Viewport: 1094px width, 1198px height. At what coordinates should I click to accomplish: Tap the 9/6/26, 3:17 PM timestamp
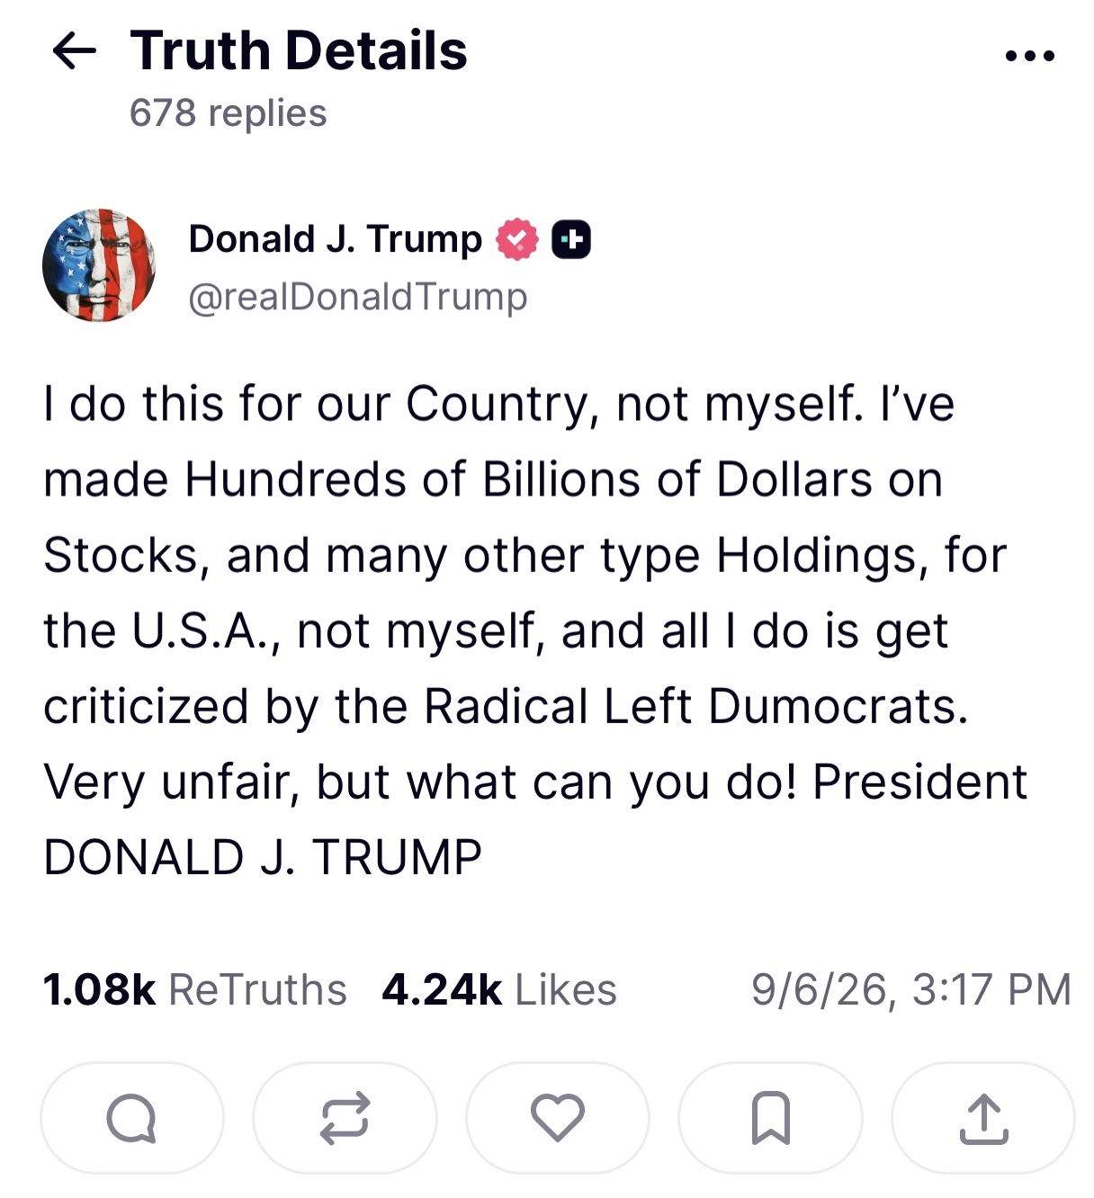pos(911,989)
